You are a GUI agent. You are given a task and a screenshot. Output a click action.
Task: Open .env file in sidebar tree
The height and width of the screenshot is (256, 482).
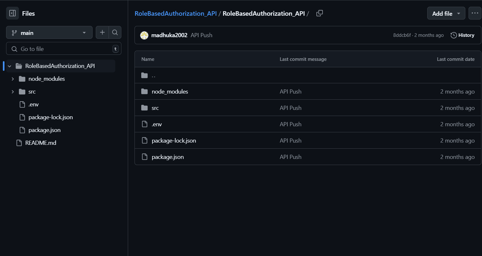(34, 104)
